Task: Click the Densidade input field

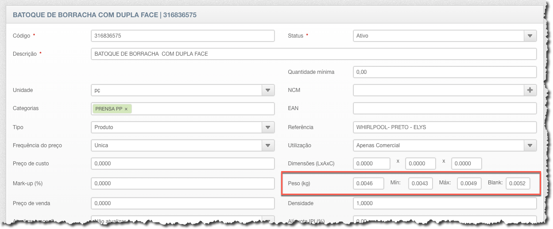Action: pyautogui.click(x=445, y=203)
